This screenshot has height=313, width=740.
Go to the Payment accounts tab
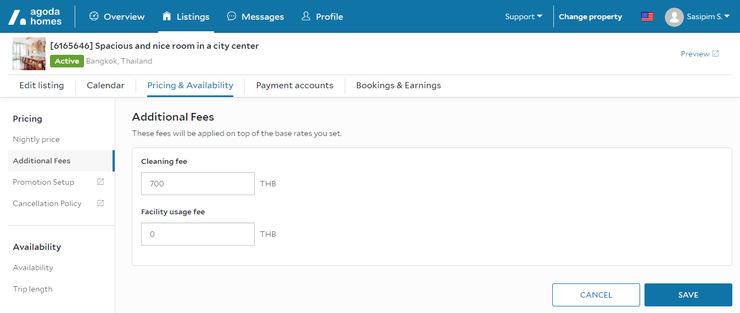[294, 86]
